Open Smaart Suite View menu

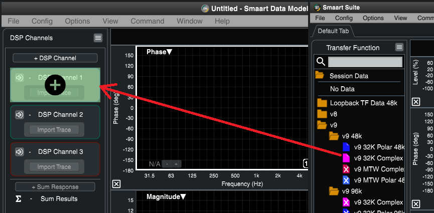point(400,18)
